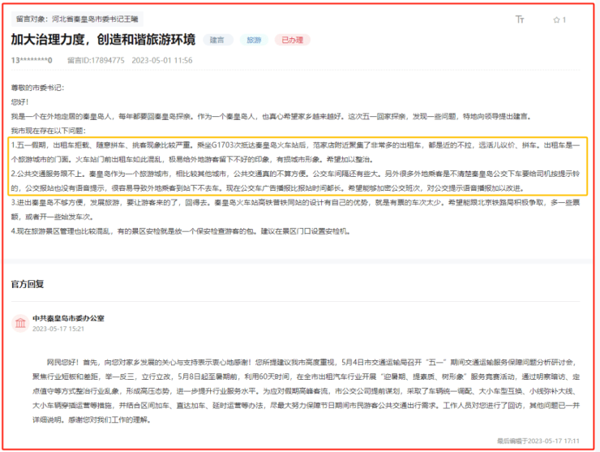The height and width of the screenshot is (452, 600).
Task: Click the font size Tт icon
Action: click(520, 19)
